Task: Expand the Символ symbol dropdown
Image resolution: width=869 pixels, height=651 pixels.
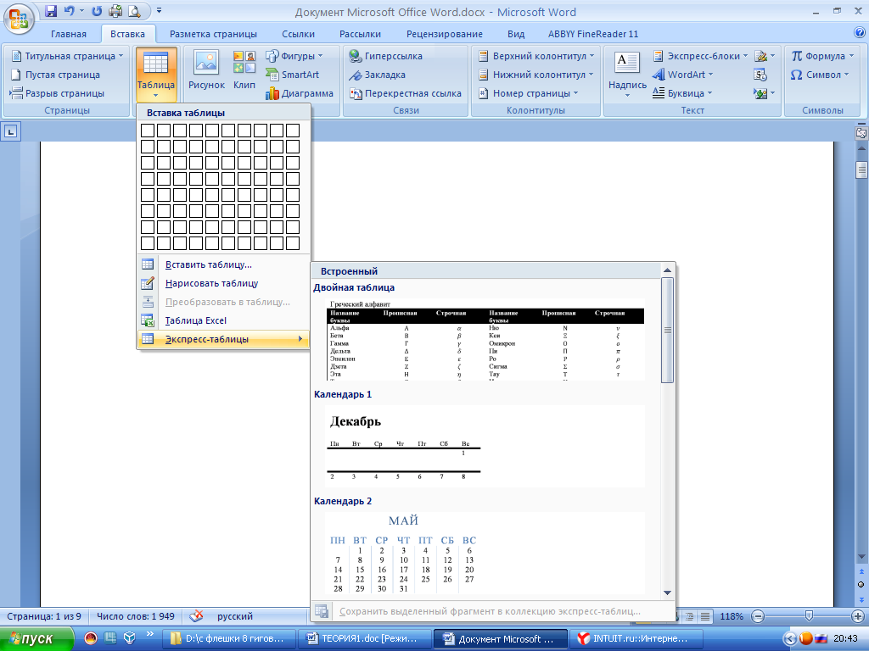Action: pyautogui.click(x=820, y=75)
